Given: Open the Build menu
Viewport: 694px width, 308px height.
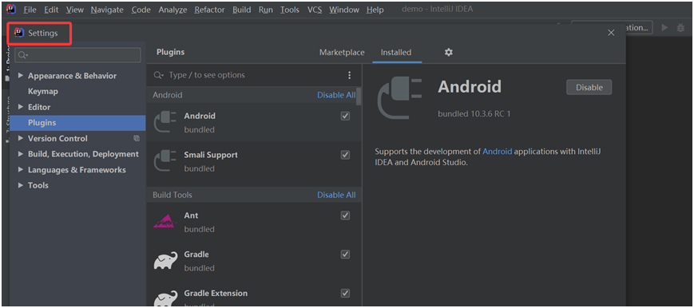Looking at the screenshot, I should tap(242, 10).
